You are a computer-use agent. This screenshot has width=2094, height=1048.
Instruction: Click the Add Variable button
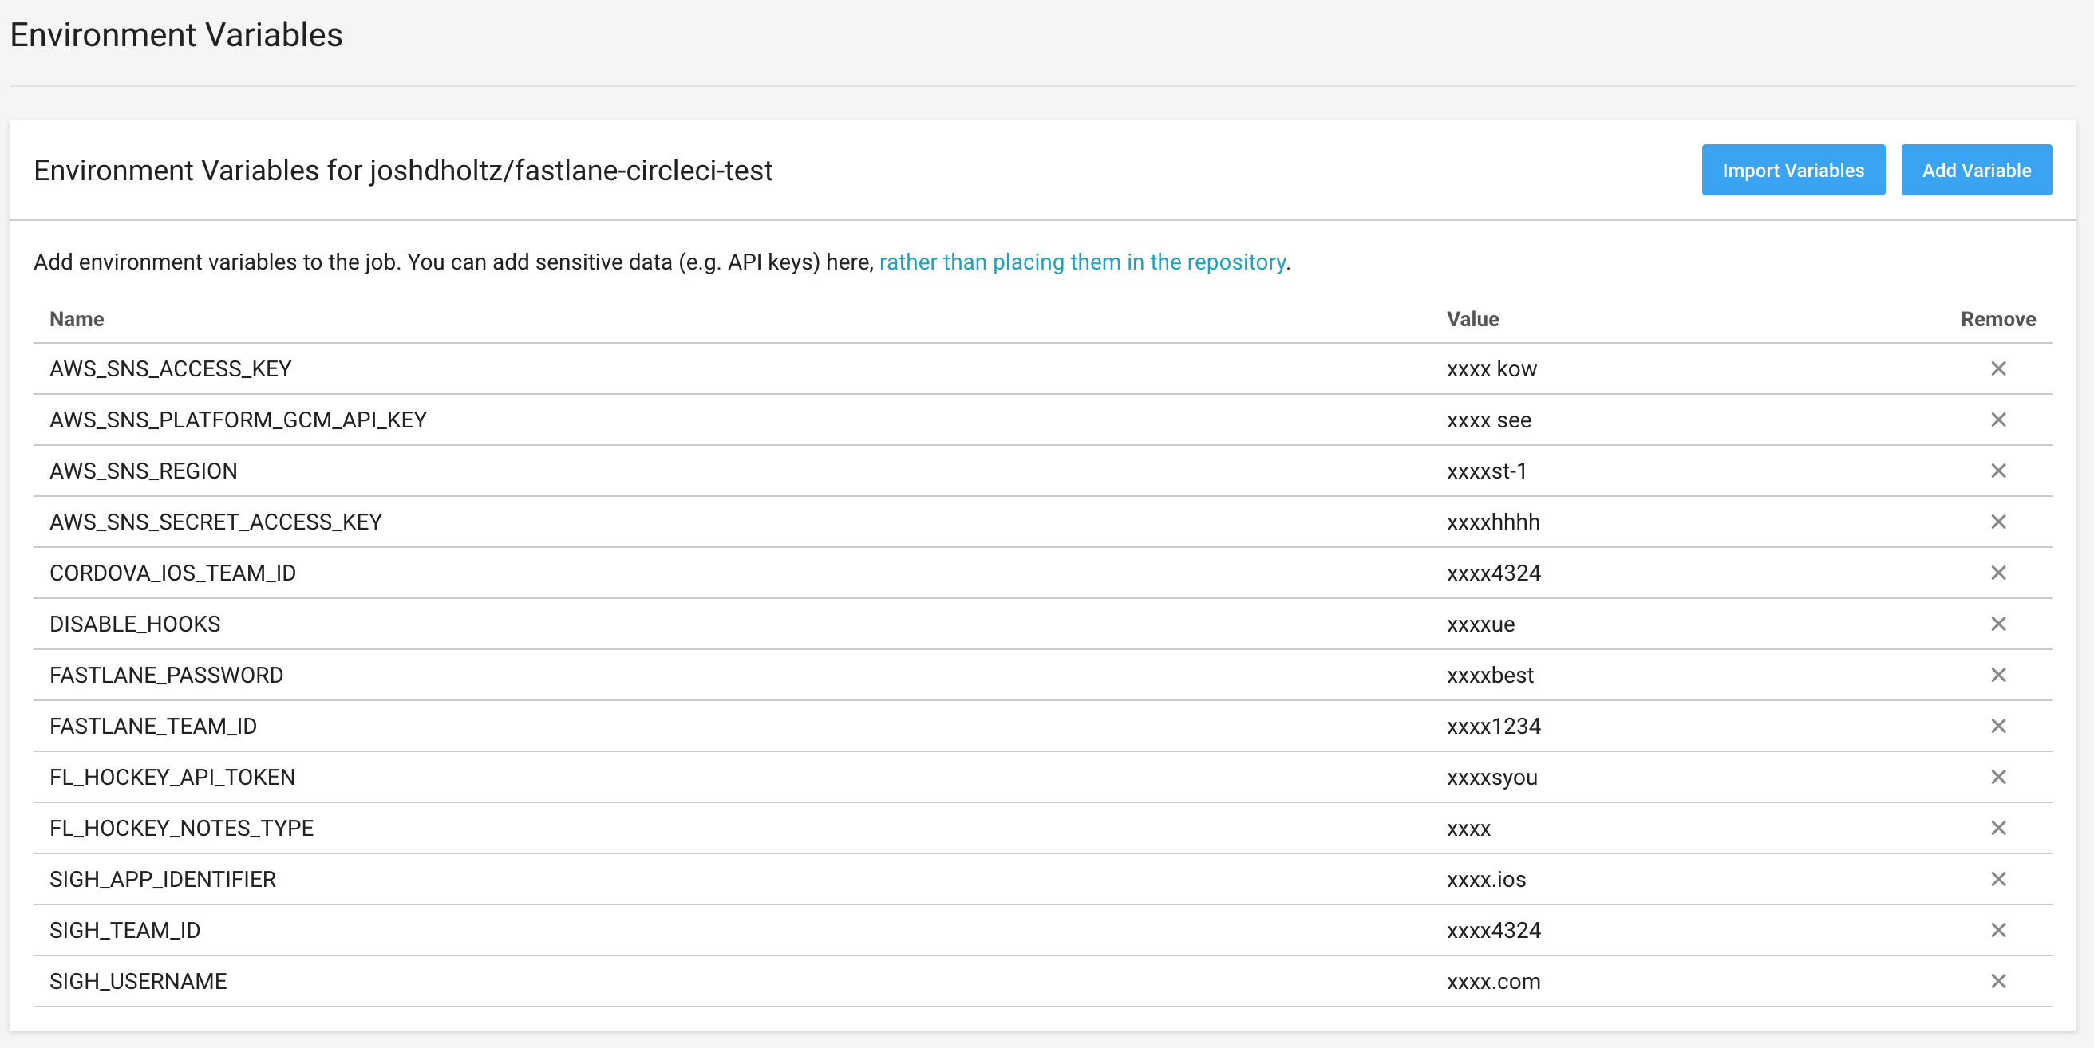coord(1975,171)
